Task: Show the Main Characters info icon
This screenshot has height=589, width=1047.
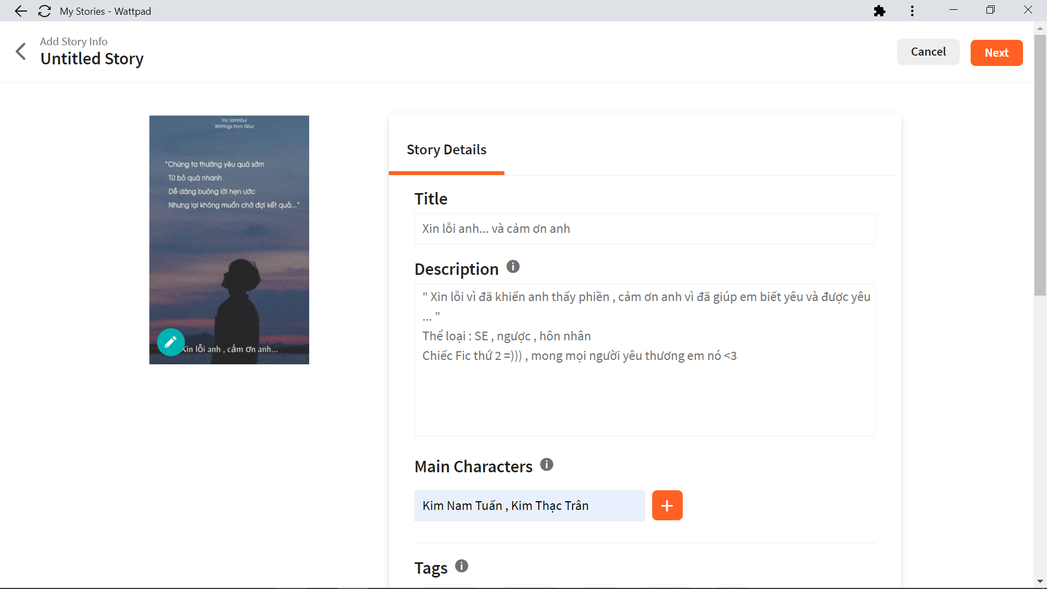Action: (x=547, y=465)
